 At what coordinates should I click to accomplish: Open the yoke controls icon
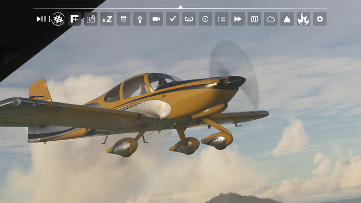pos(189,19)
